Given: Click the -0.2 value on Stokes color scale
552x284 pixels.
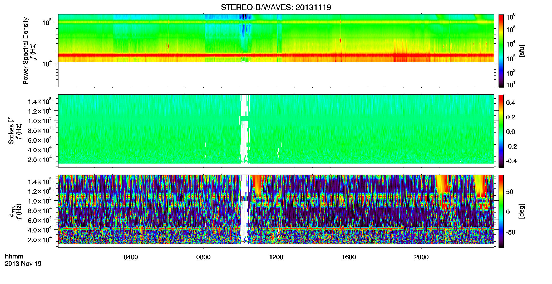Looking at the screenshot, I should click(511, 146).
